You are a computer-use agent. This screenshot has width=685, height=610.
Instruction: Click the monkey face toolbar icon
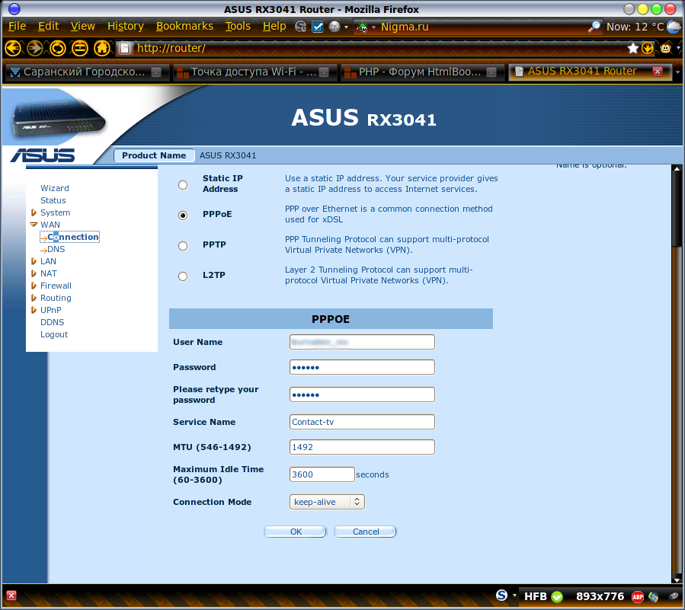pyautogui.click(x=666, y=48)
